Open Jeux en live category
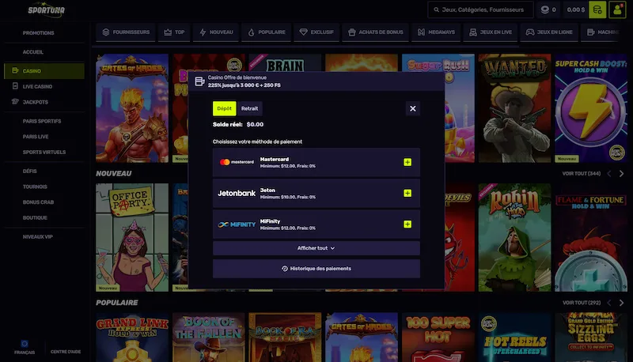The height and width of the screenshot is (362, 633). 490,32
